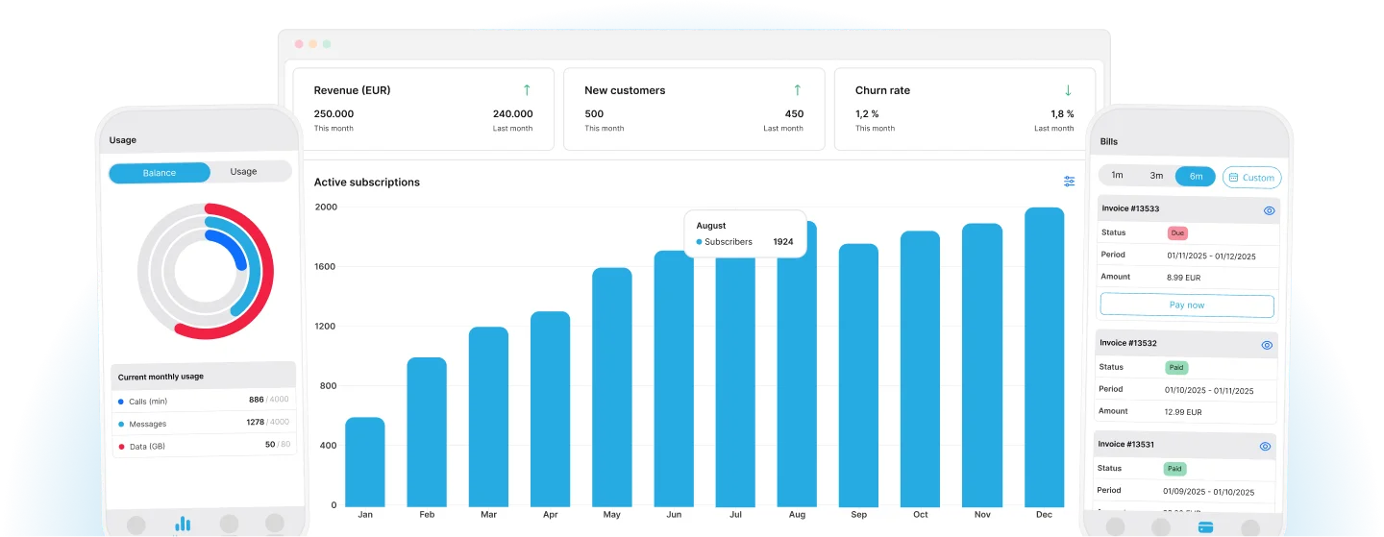The height and width of the screenshot is (537, 1384).
Task: Open the Custom date range picker
Action: coord(1251,178)
